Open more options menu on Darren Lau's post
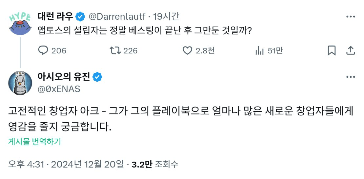The image size is (364, 179). (x=351, y=16)
